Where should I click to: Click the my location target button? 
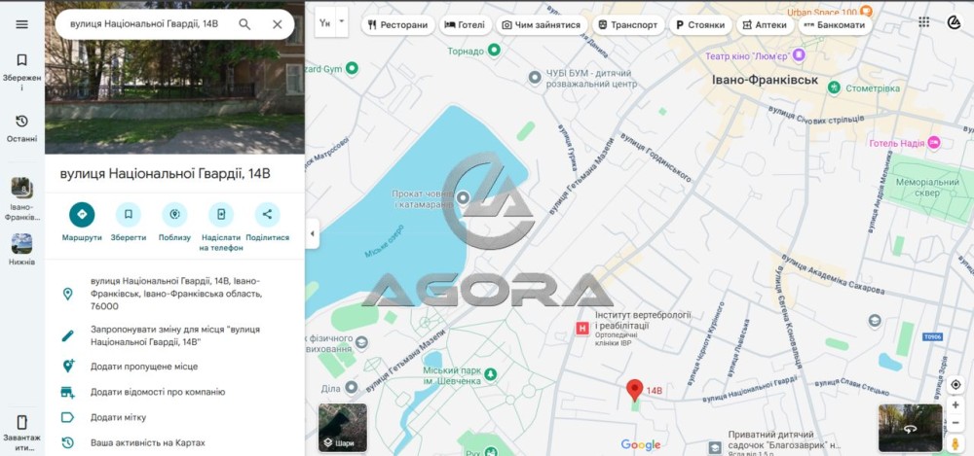pos(955,385)
